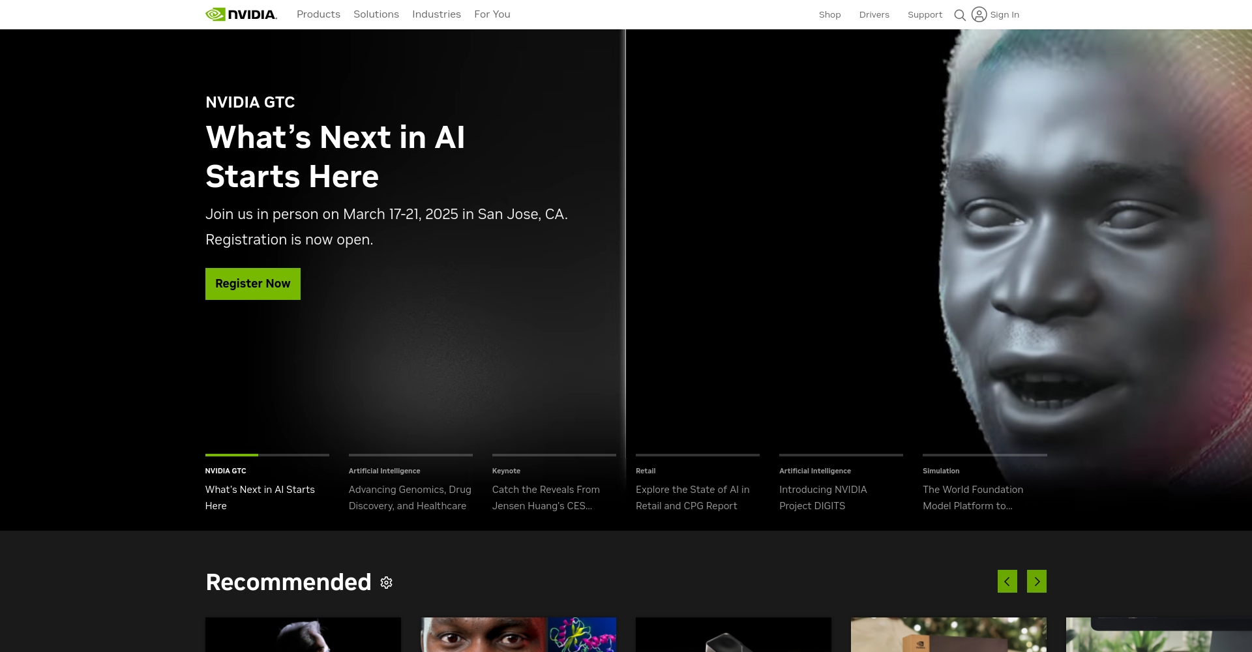Click progress bar above Keynote slide
1252x652 pixels.
554,455
